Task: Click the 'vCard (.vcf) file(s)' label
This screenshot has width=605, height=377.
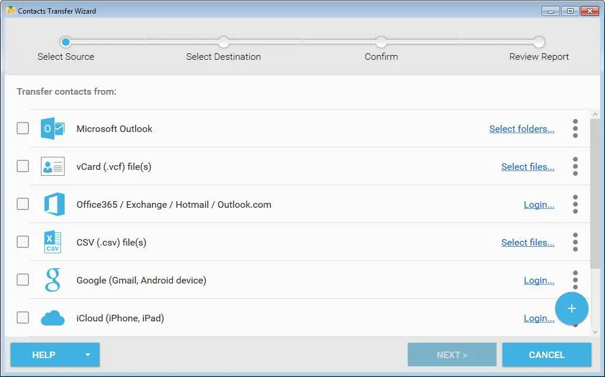Action: click(x=114, y=166)
